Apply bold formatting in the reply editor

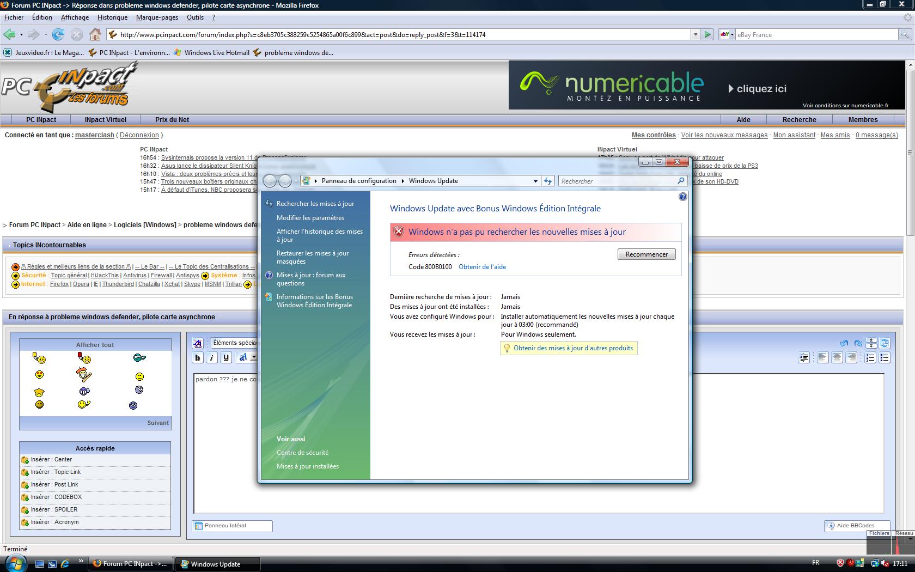(198, 357)
